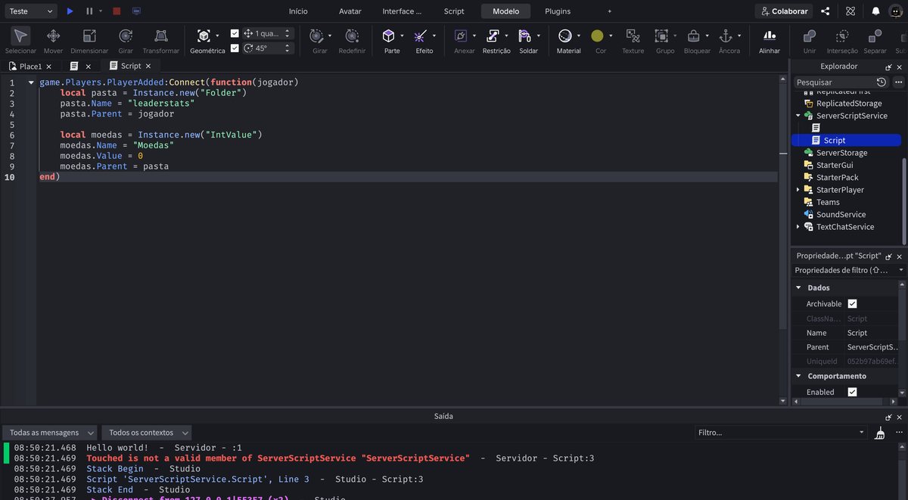The height and width of the screenshot is (500, 908).
Task: Click the Anexar attachment icon
Action: tap(461, 36)
